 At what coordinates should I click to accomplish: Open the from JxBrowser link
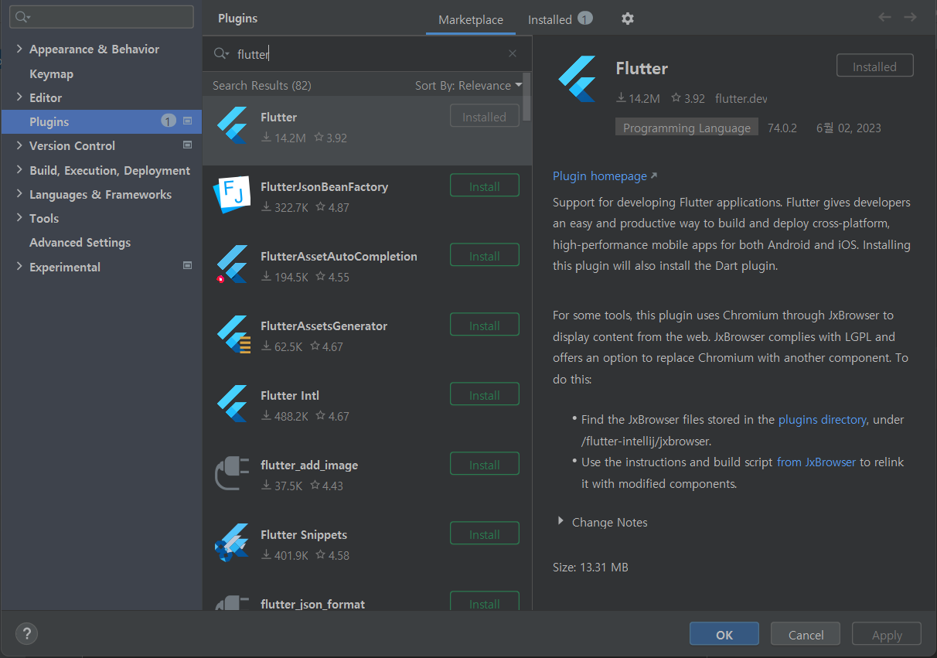point(816,462)
